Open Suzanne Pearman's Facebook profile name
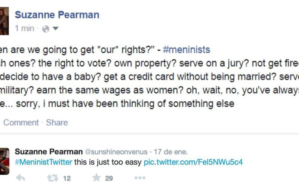Viewport: 299px width, 188px height. pos(57,15)
